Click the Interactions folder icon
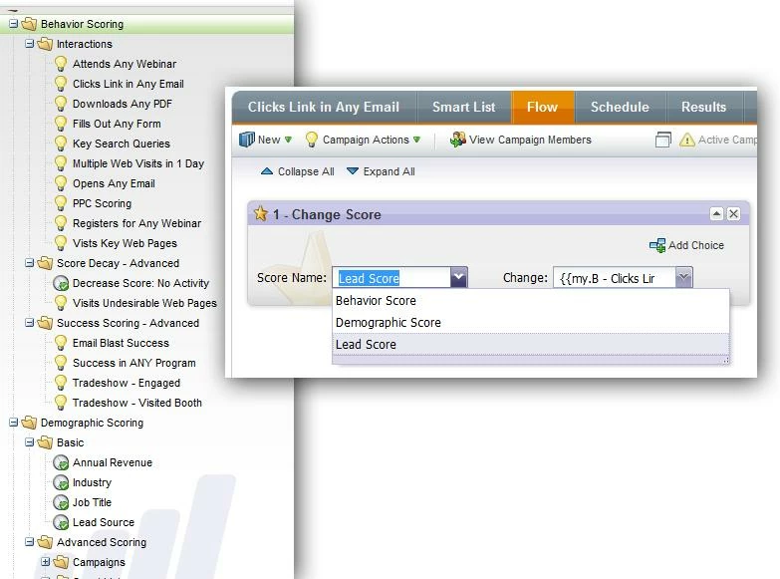The image size is (780, 579). point(45,44)
